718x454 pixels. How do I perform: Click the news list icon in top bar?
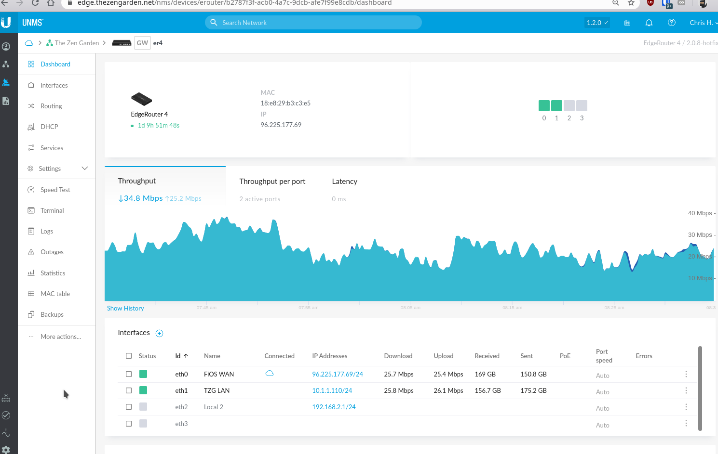tap(627, 23)
